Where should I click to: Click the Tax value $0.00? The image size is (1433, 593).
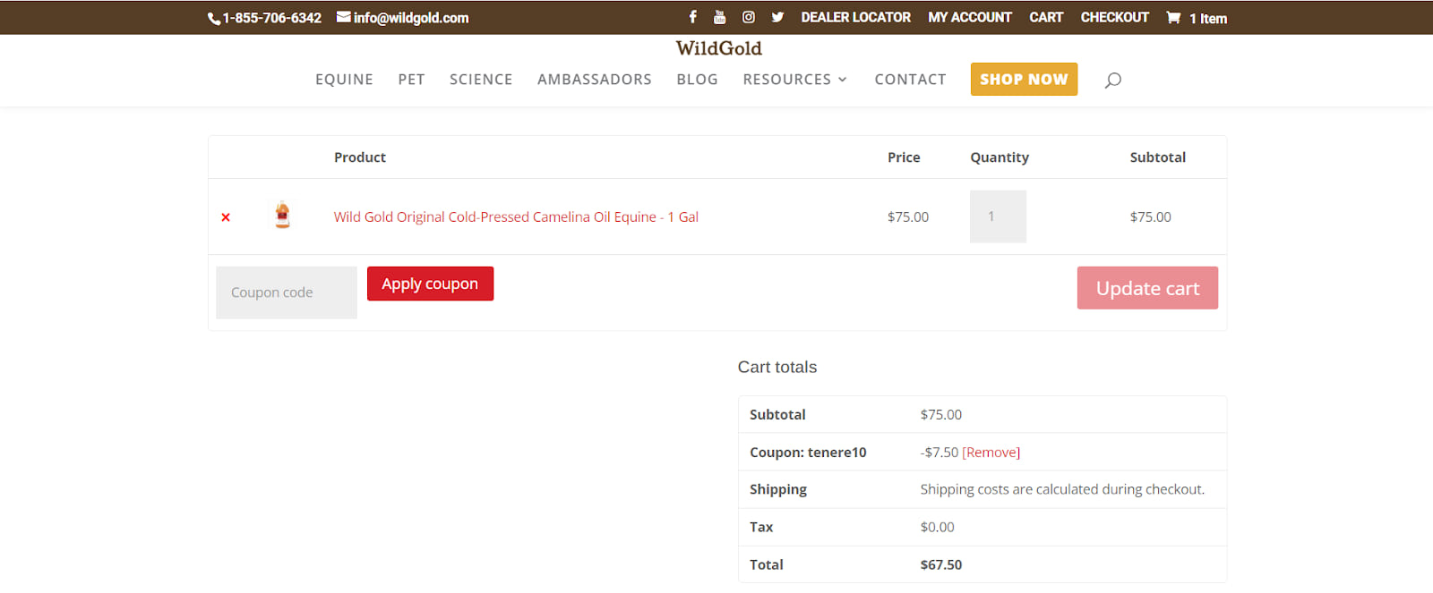(937, 528)
